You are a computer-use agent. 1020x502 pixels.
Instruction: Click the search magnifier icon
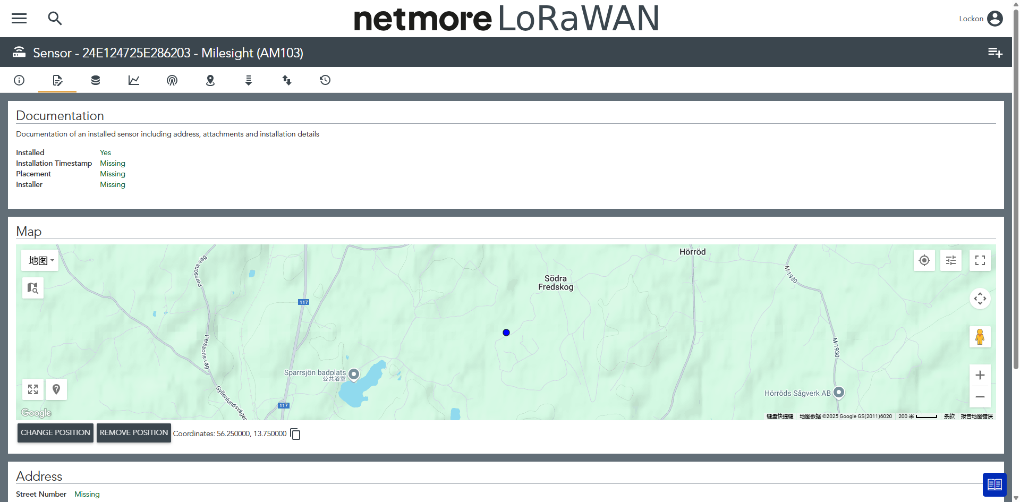coord(55,19)
